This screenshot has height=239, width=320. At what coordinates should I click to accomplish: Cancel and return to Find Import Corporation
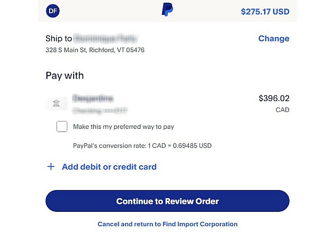click(167, 224)
